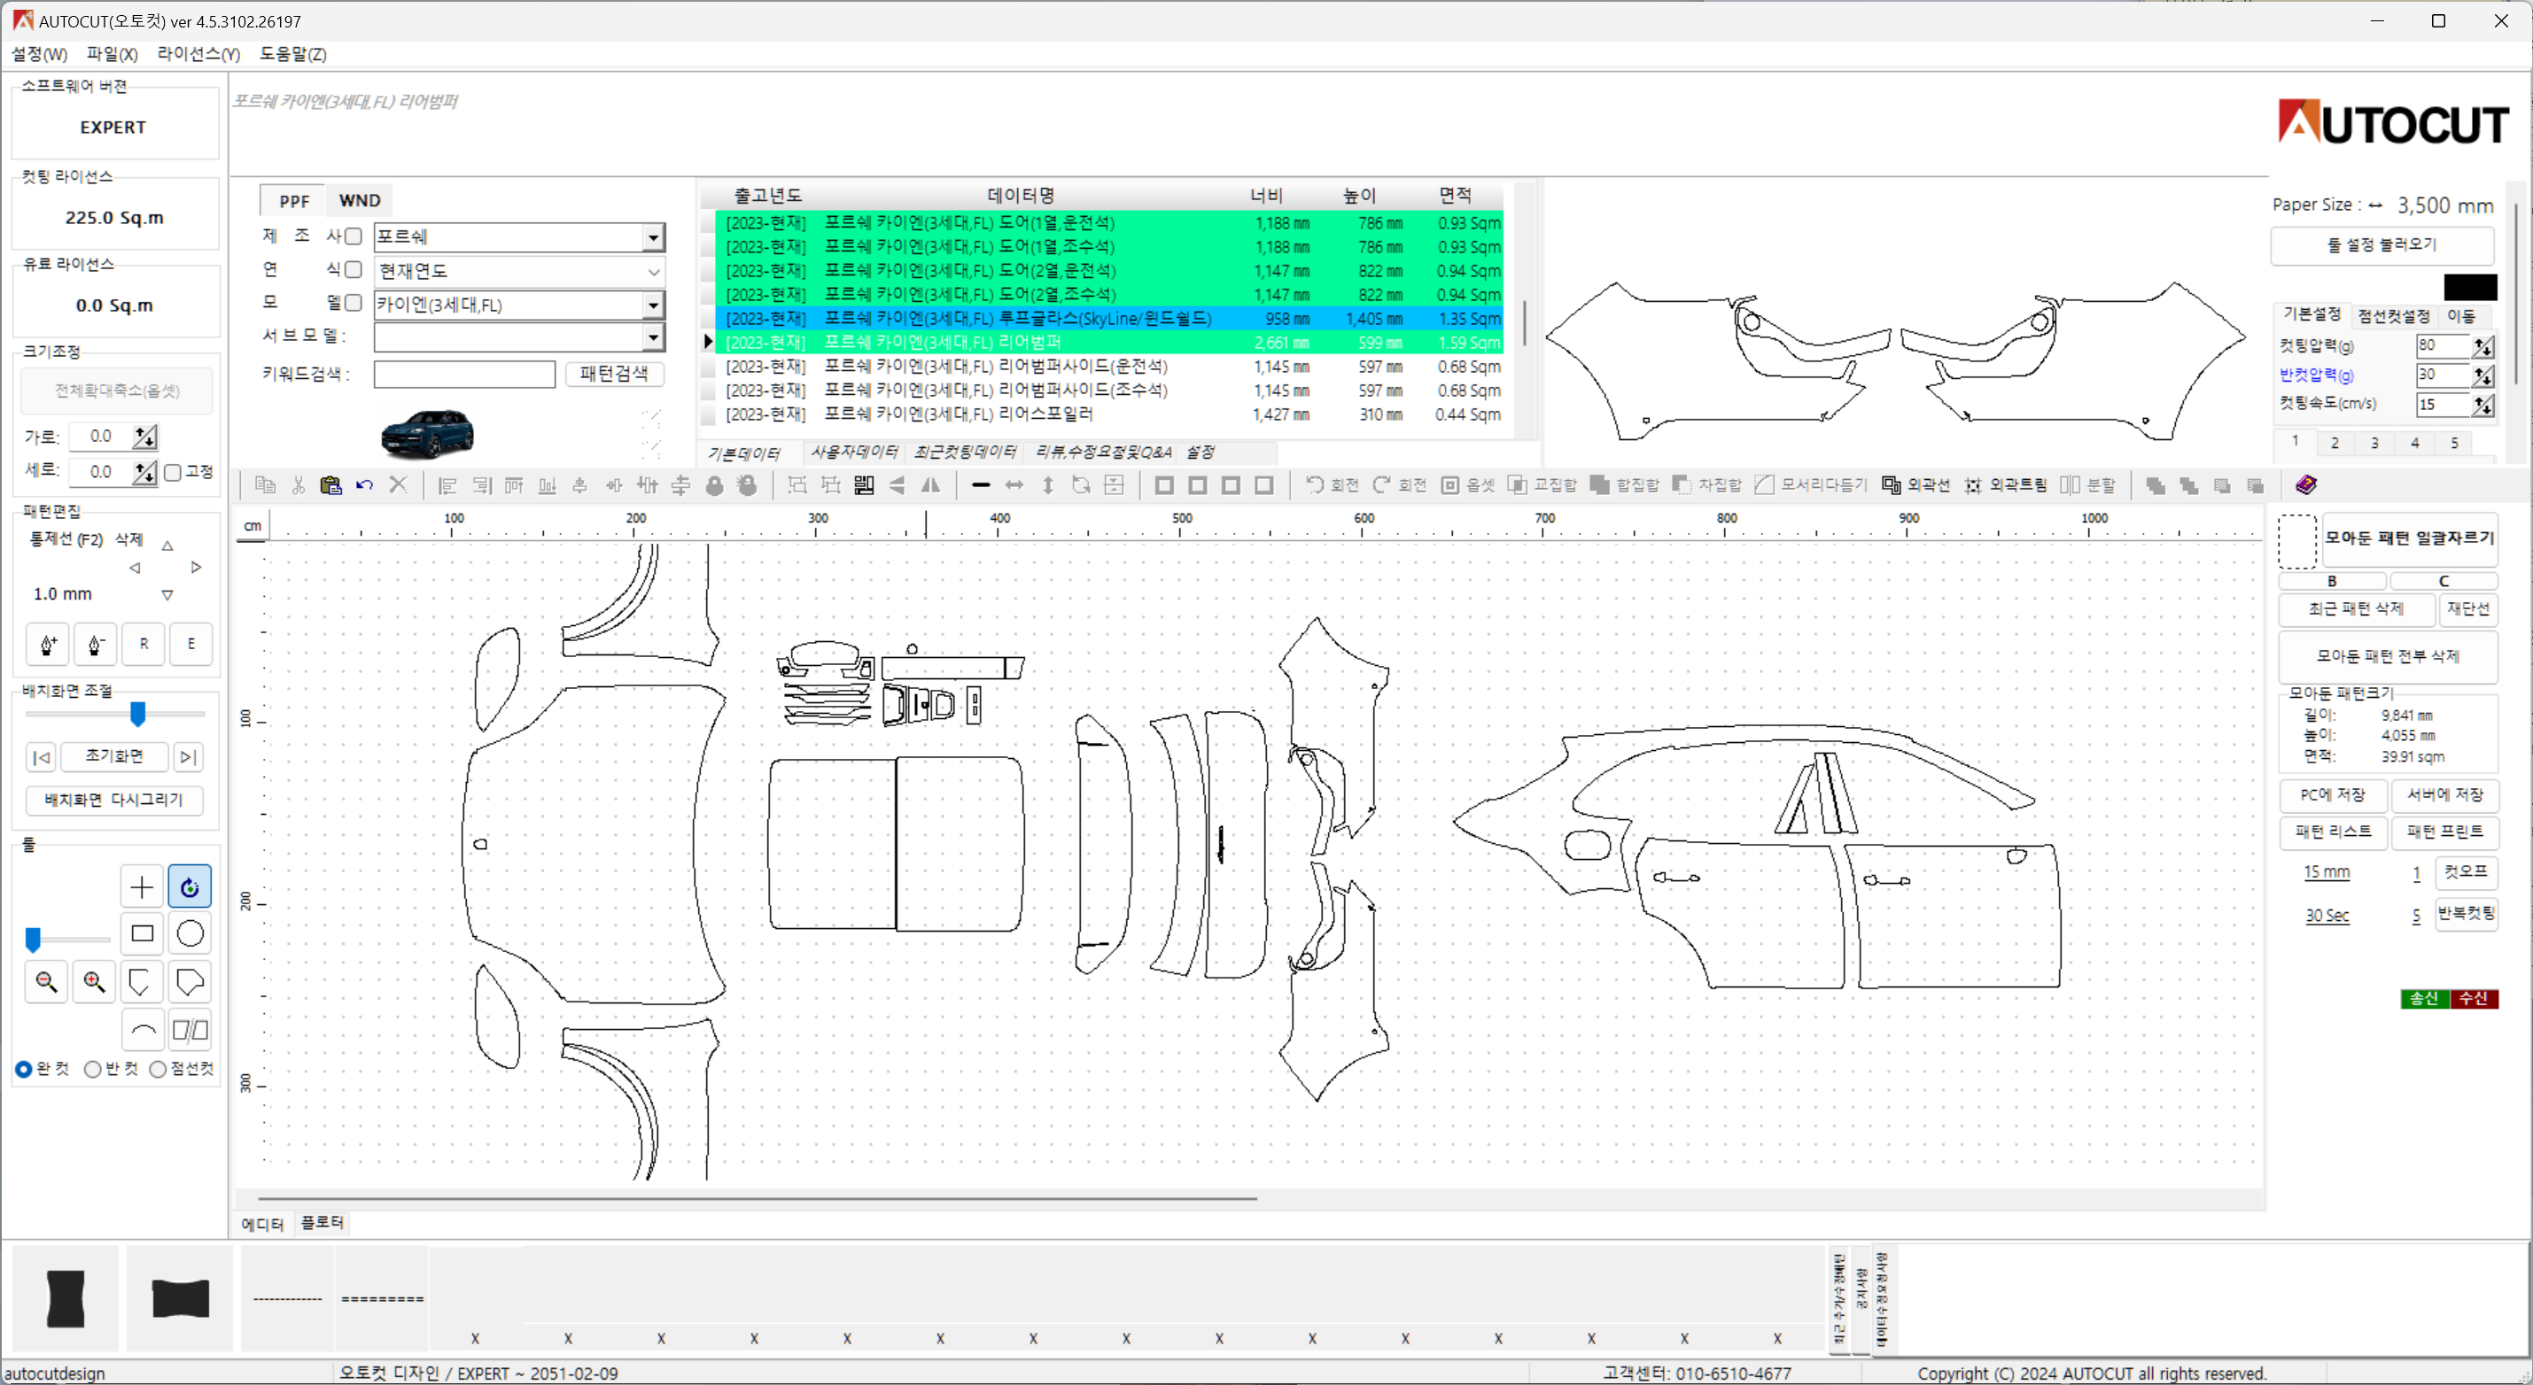Toggle the 제조사 checkbox
2533x1385 pixels.
pos(353,236)
